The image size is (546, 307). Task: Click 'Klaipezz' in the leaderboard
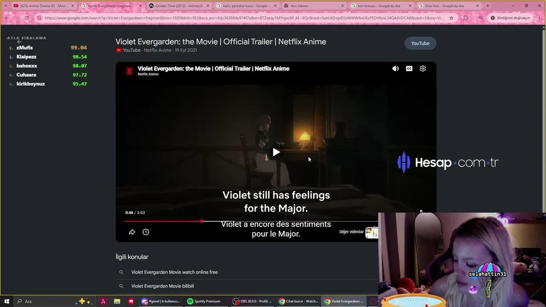pos(26,57)
